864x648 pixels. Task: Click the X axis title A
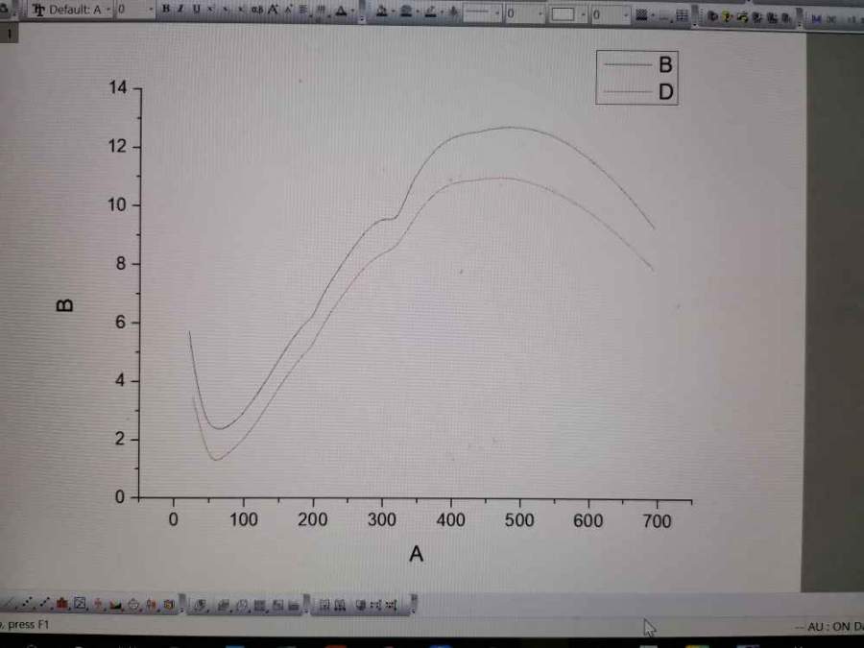pyautogui.click(x=416, y=554)
